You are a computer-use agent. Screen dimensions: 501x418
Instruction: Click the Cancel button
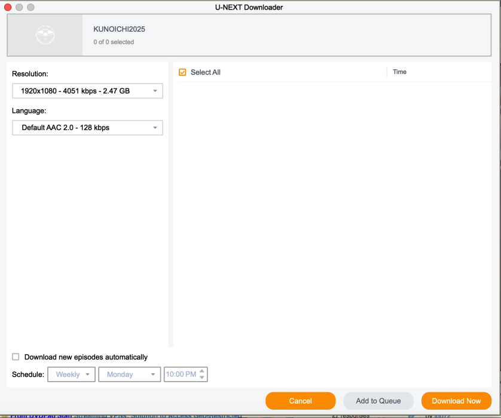coord(301,401)
